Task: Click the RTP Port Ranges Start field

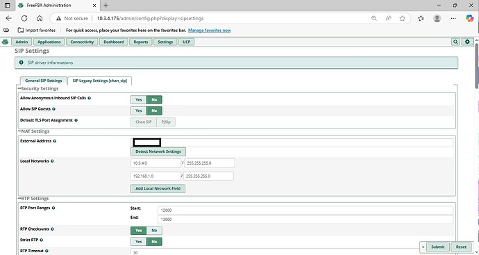Action: coord(305,211)
